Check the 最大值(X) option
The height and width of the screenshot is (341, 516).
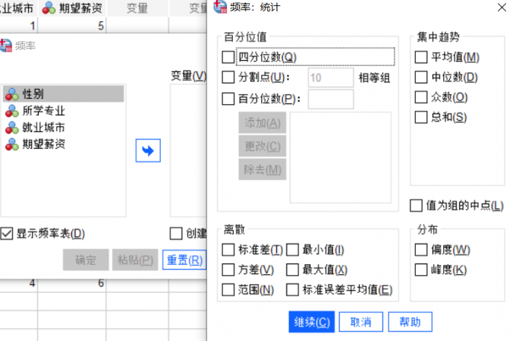(x=292, y=270)
